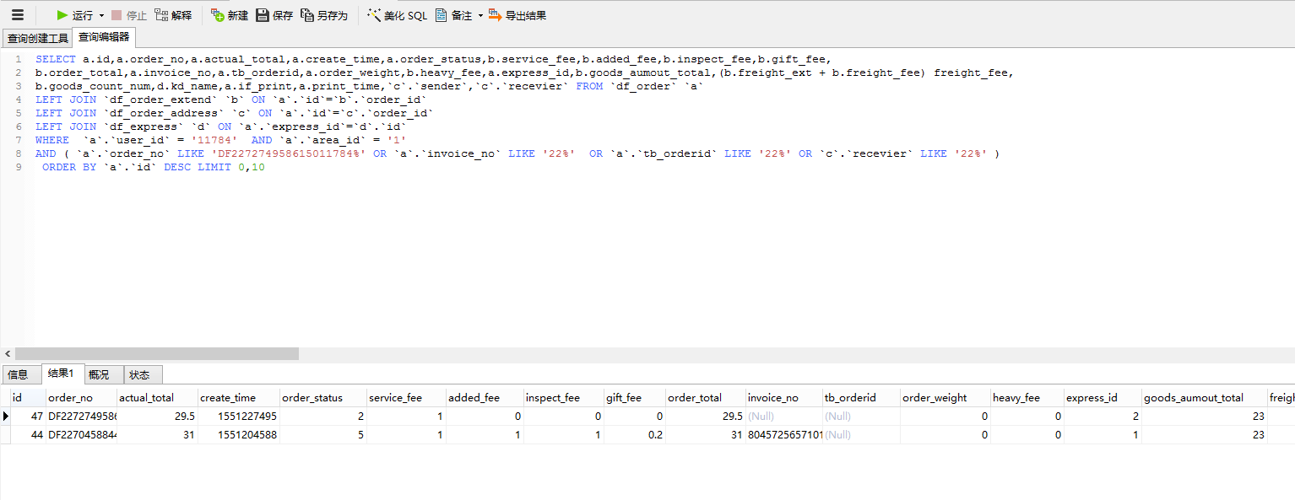Click scroll-left arrow of editor scrollbar
The width and height of the screenshot is (1295, 500).
click(x=8, y=354)
